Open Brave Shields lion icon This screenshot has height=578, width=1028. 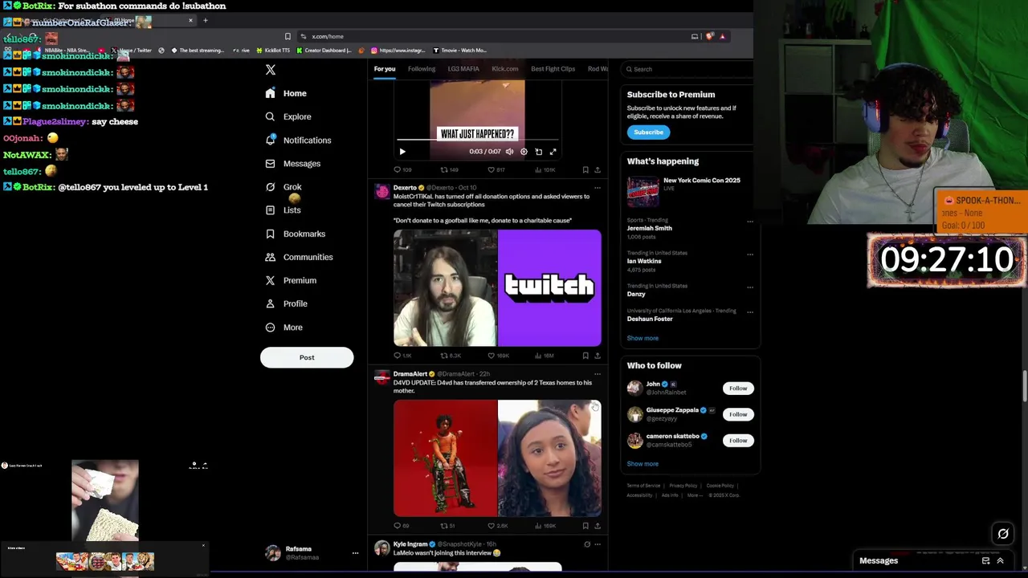click(x=709, y=36)
